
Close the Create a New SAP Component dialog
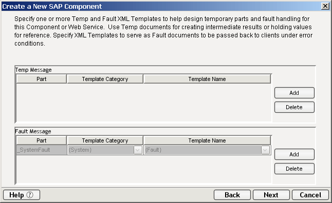tap(325, 6)
